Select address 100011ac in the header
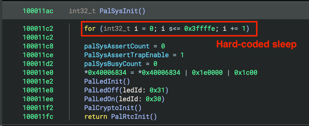This screenshot has height=126, width=309. click(x=38, y=11)
